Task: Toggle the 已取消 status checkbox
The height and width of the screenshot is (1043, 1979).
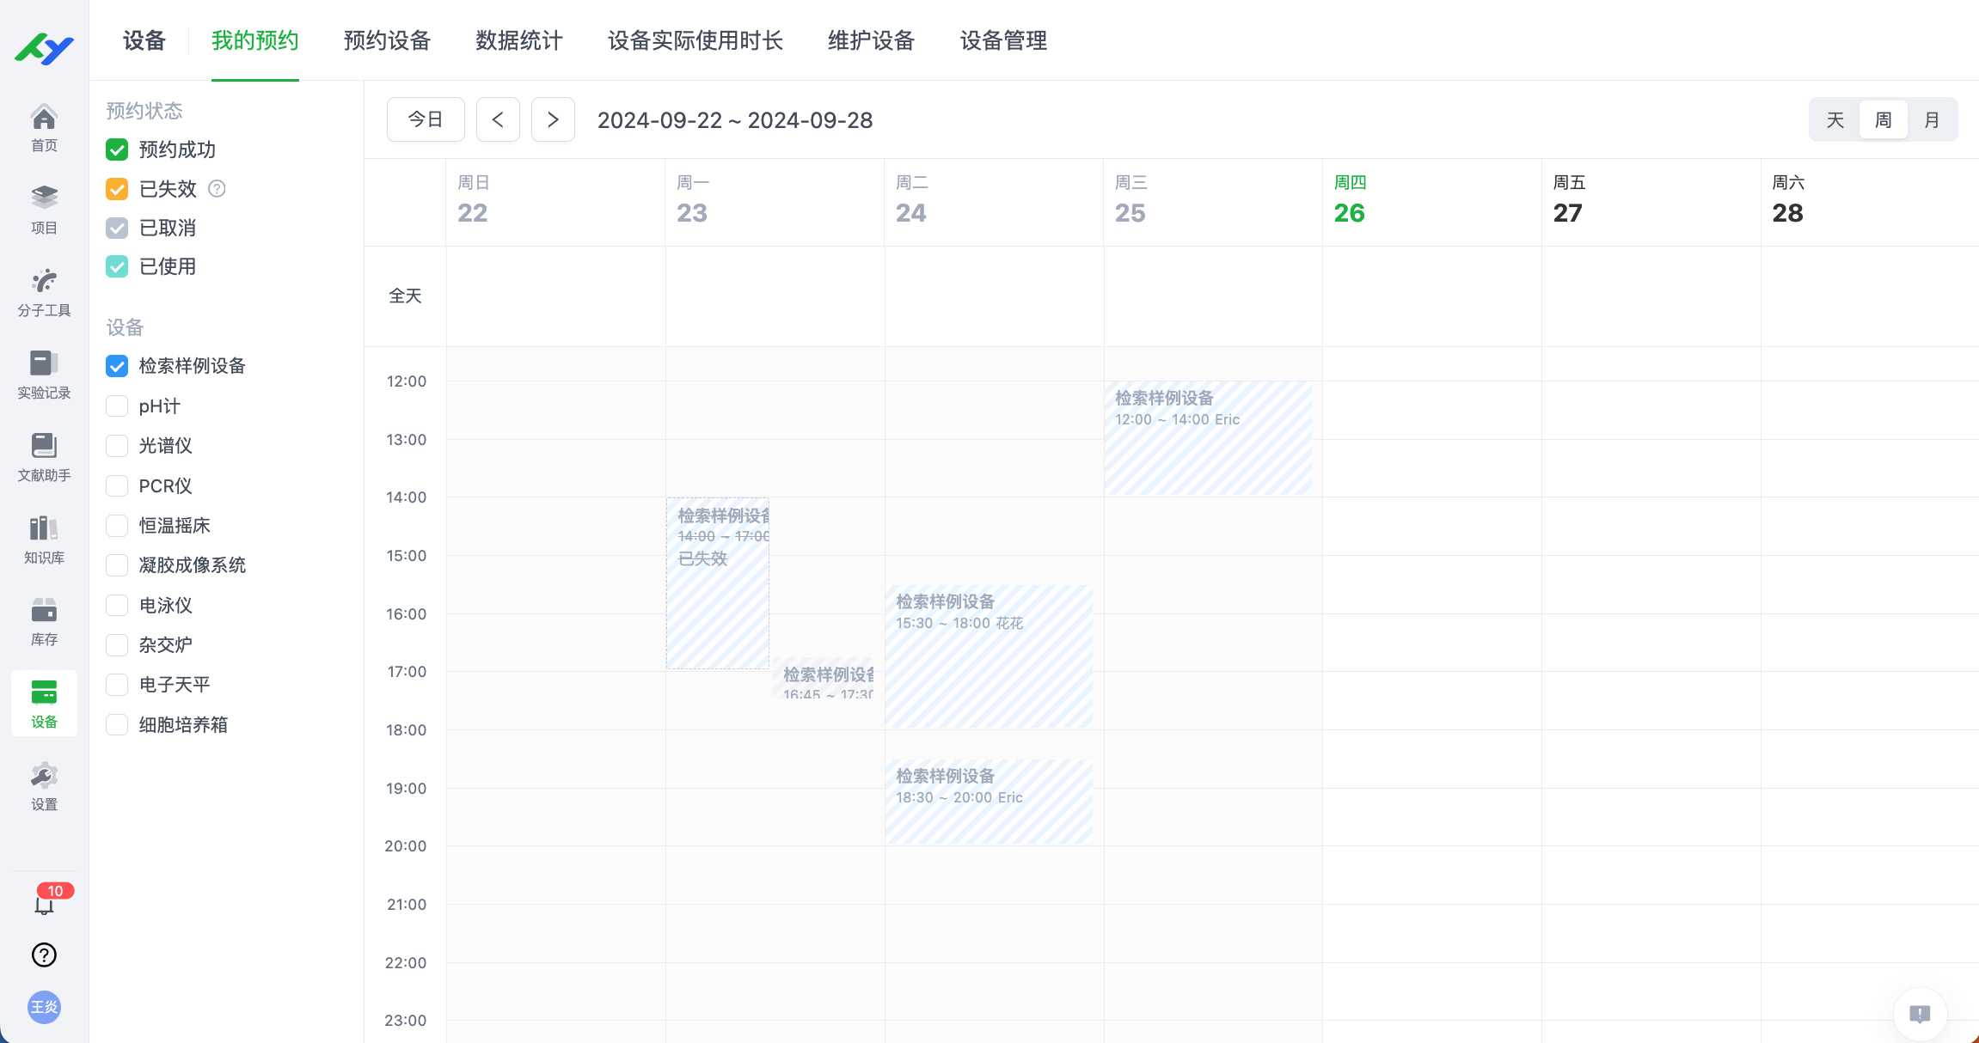Action: tap(117, 228)
